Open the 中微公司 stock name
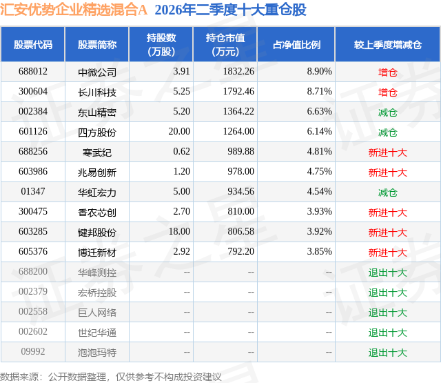 (97, 72)
